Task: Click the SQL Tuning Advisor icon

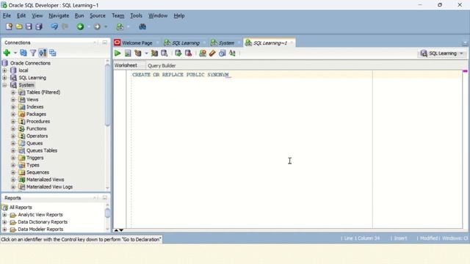Action: click(164, 54)
